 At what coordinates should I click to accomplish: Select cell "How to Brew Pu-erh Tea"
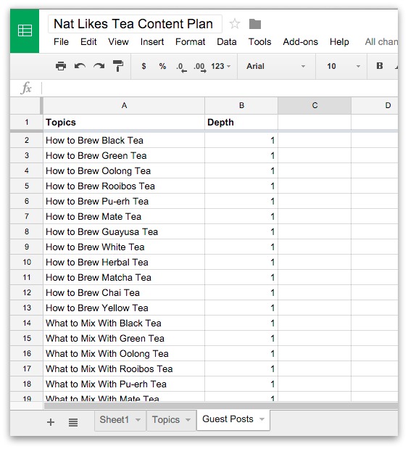124,201
